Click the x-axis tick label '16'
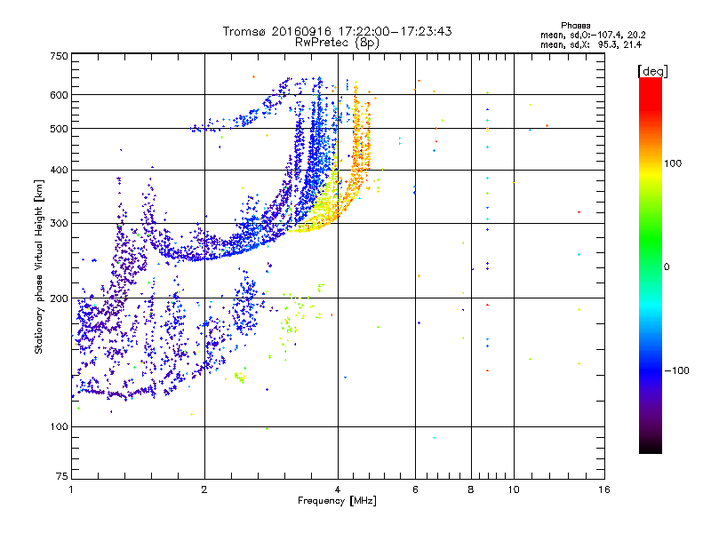 pos(604,489)
